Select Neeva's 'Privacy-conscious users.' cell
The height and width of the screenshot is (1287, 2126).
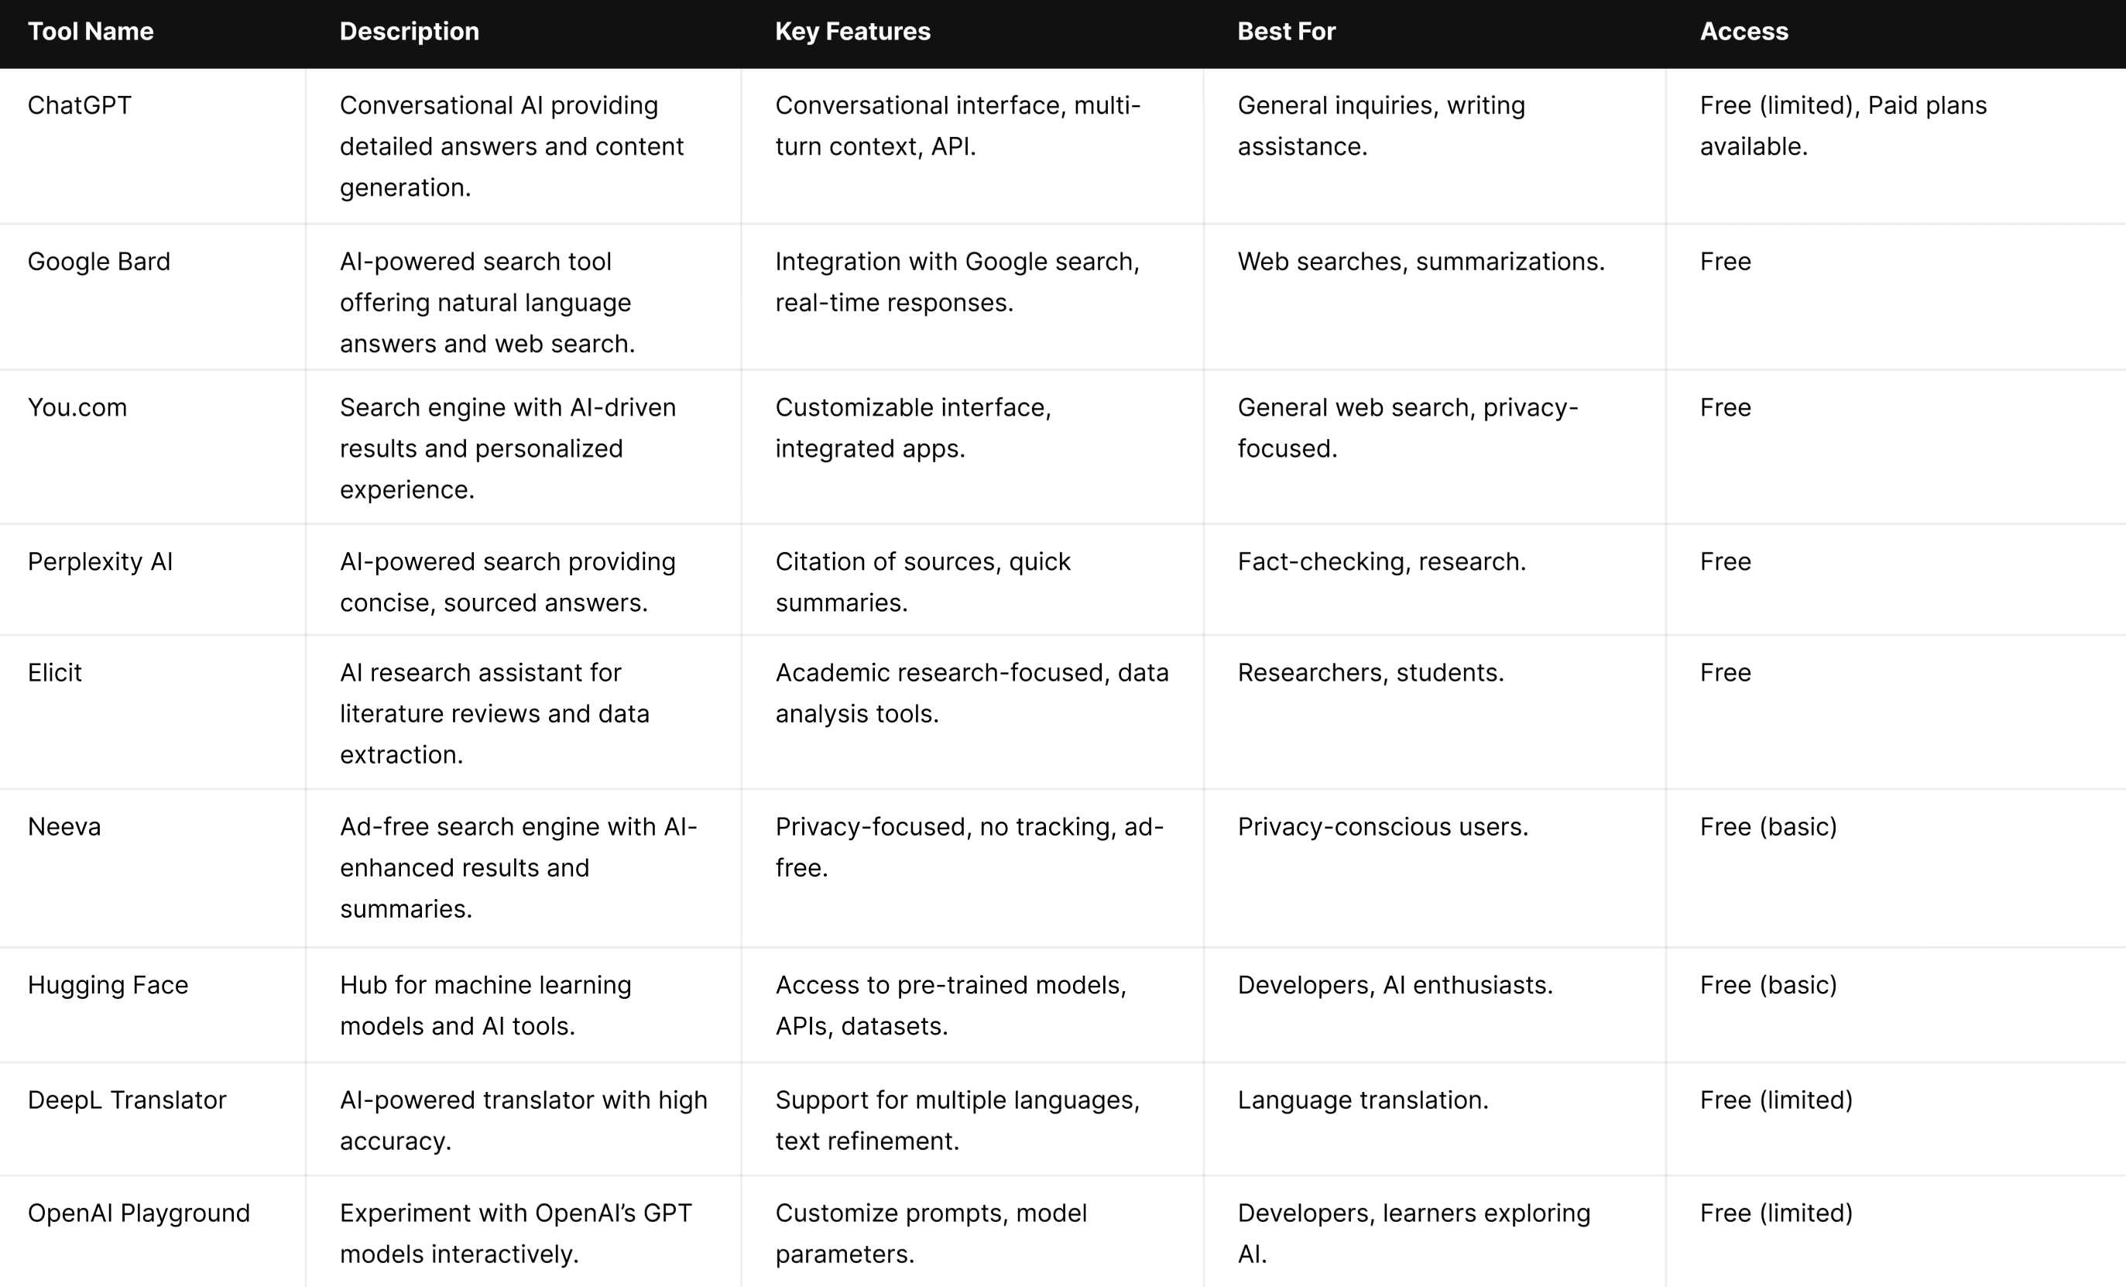1382,827
